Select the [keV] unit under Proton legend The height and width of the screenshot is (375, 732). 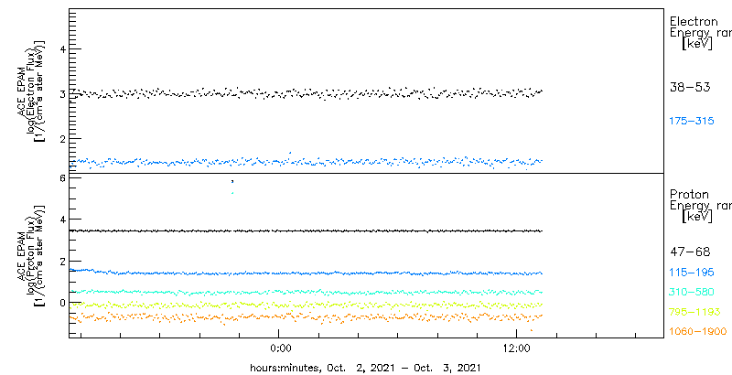(696, 217)
